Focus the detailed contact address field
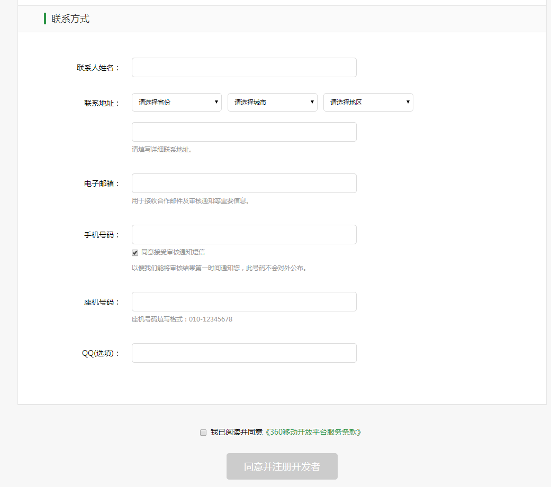551x487 pixels. click(x=244, y=132)
